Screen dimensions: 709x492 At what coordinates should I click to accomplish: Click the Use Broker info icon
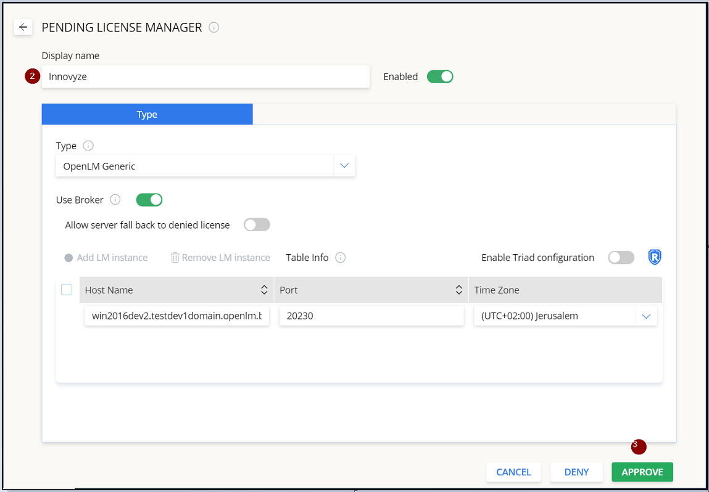pyautogui.click(x=115, y=200)
